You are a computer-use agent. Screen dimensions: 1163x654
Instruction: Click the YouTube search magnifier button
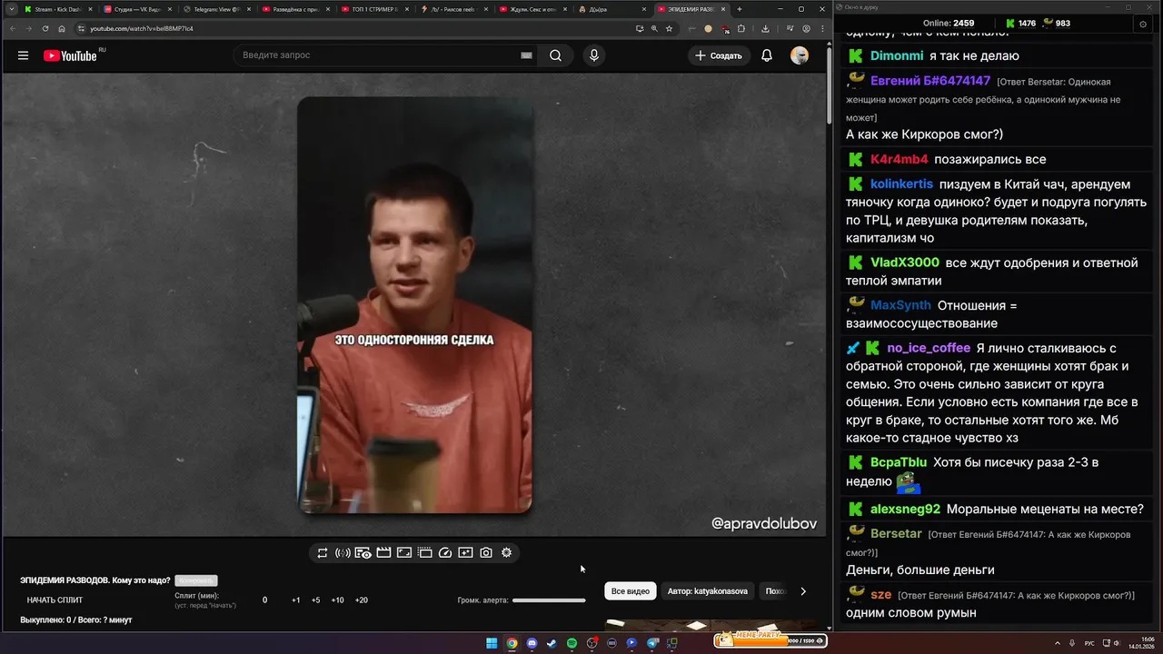(555, 55)
